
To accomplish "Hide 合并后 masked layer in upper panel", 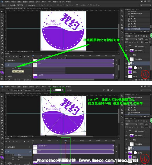I will point(126,68).
